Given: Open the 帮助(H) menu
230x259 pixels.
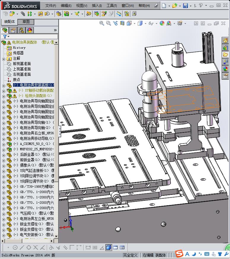Looking at the screenshot, I should (144, 6).
